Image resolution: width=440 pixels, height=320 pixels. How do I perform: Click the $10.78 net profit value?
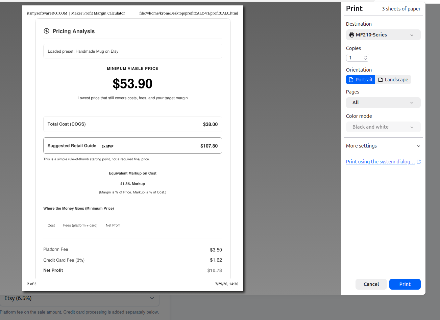click(x=215, y=270)
